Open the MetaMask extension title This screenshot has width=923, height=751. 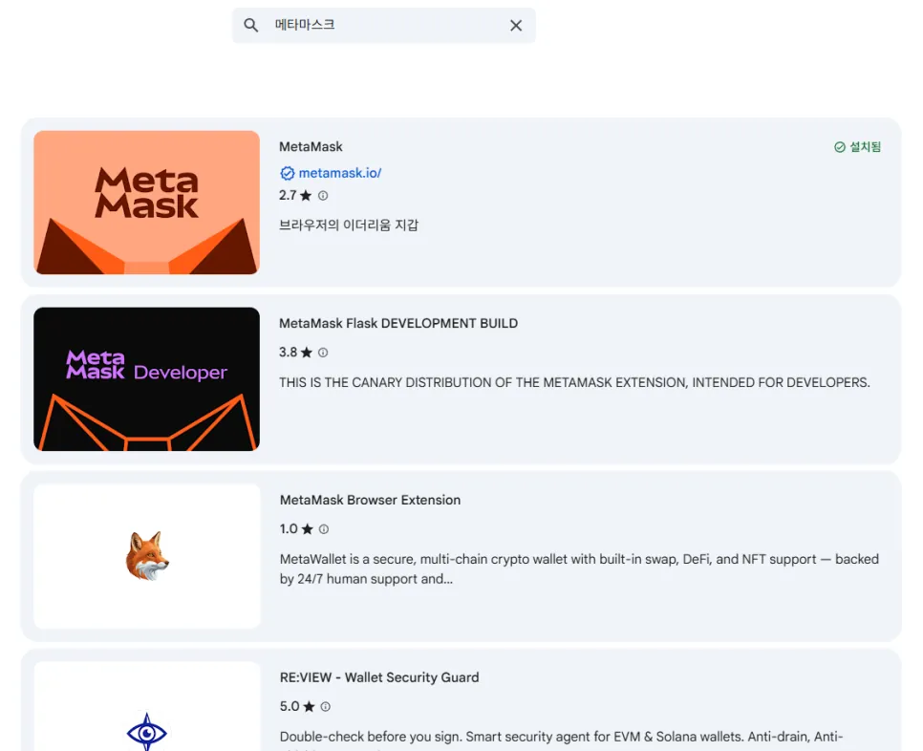pyautogui.click(x=311, y=146)
